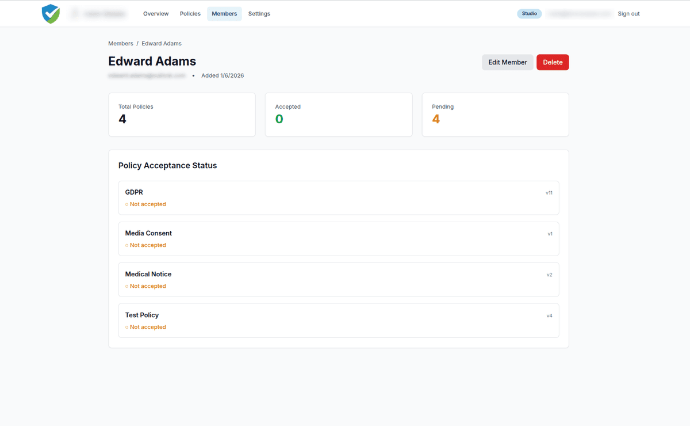Click the 'Not accepted' indicator under Test Policy
This screenshot has width=690, height=426.
coord(145,327)
